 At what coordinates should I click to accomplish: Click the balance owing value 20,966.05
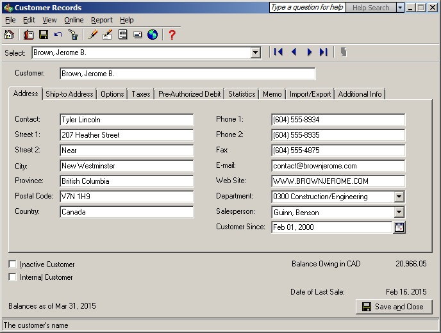tap(411, 264)
